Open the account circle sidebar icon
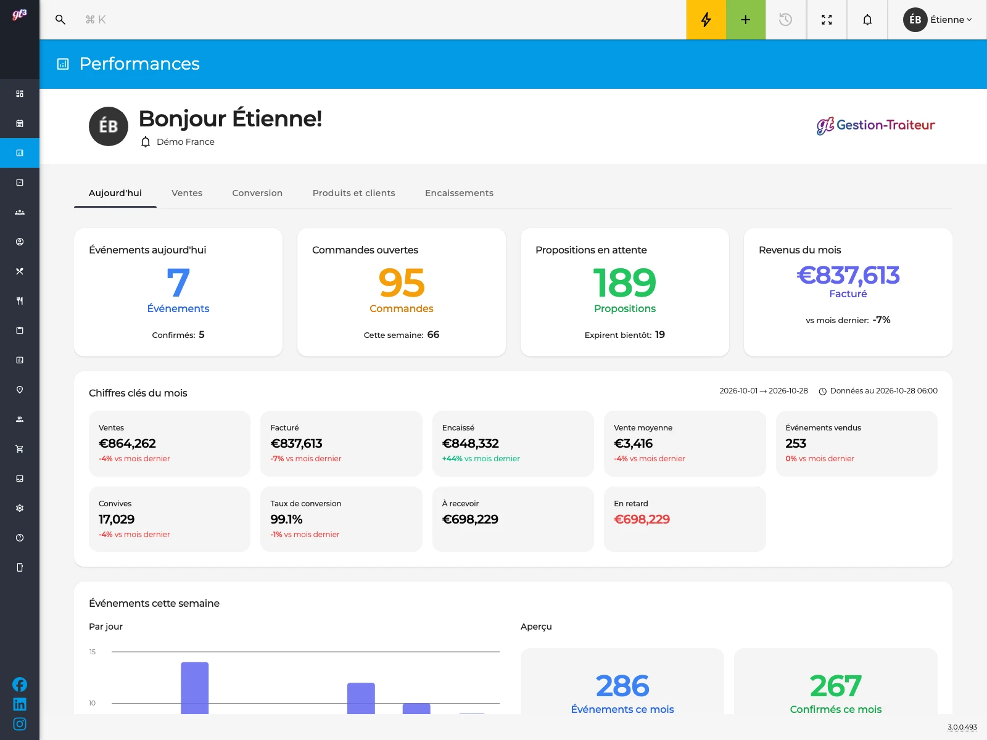Image resolution: width=987 pixels, height=740 pixels. click(x=20, y=242)
